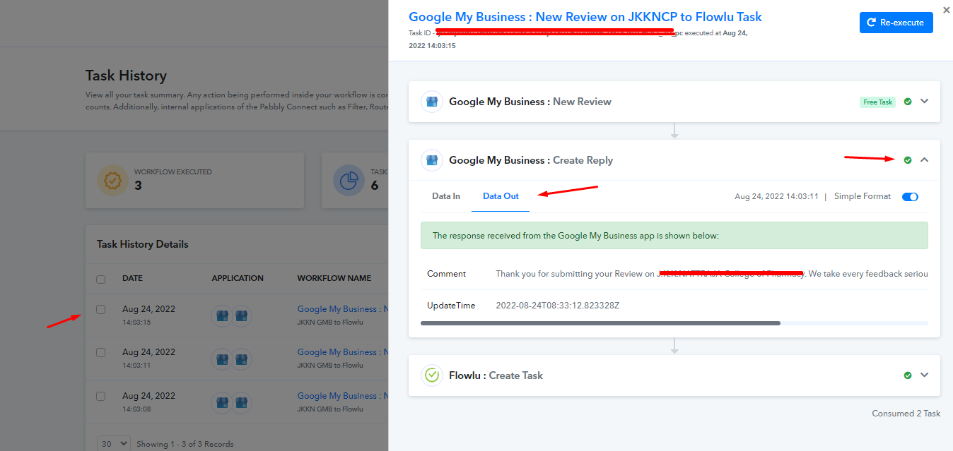Click the Flowlu checkmark app icon
953x451 pixels.
pyautogui.click(x=432, y=375)
